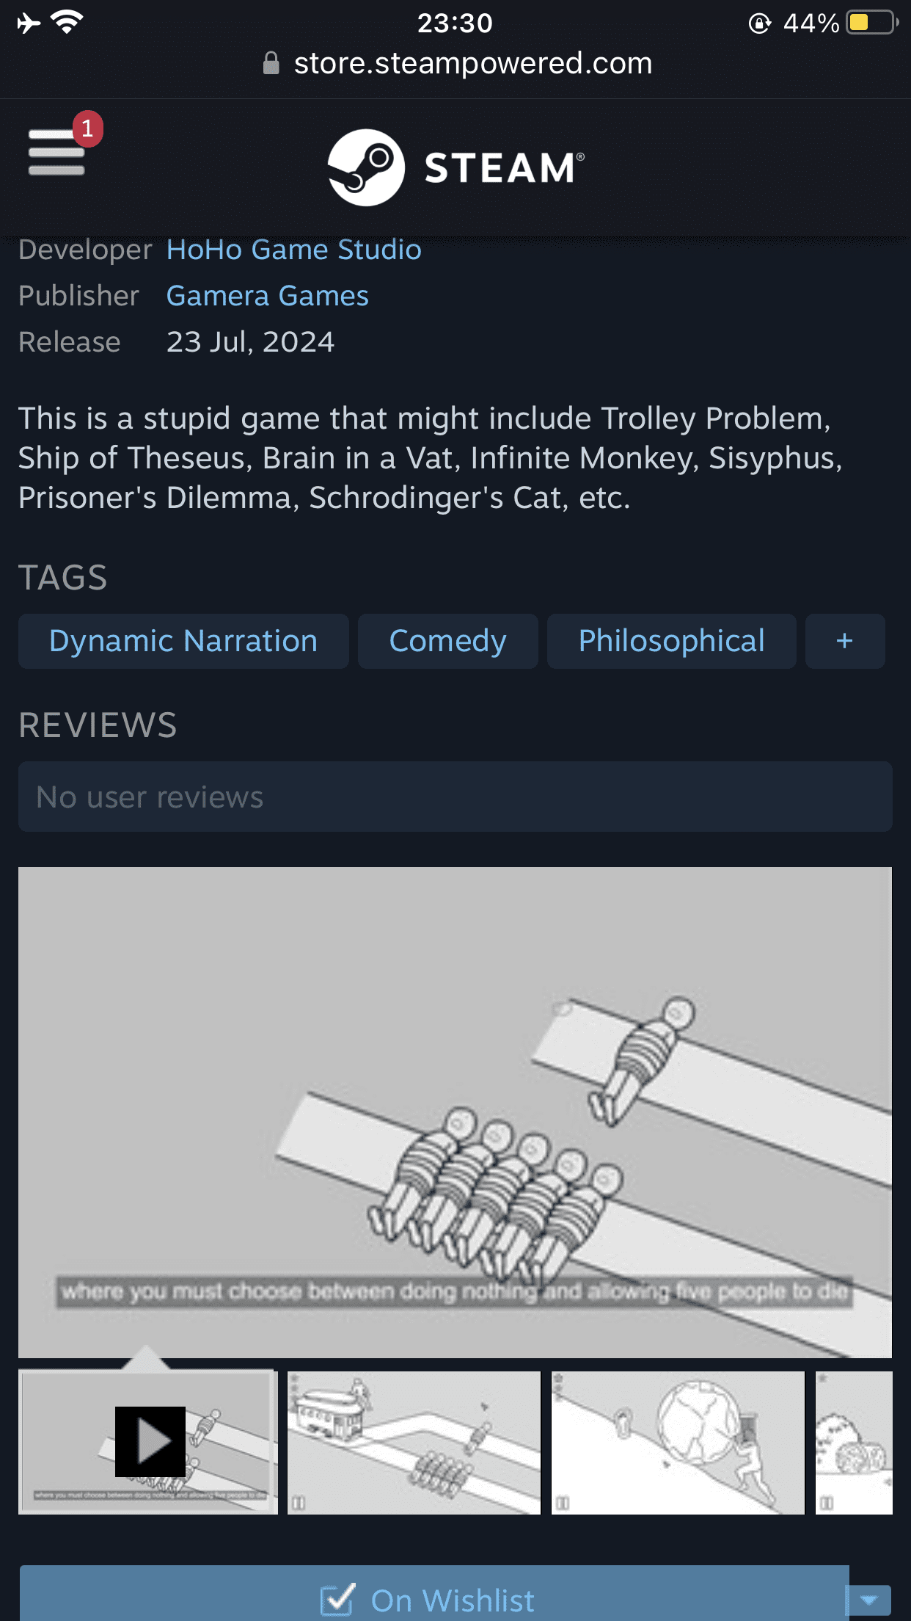Tap the red notification badge

87,128
